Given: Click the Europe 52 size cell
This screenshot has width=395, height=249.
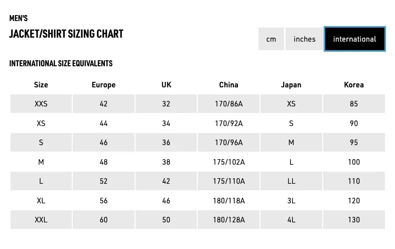Looking at the screenshot, I should point(103,181).
